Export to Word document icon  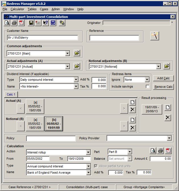click(x=53, y=23)
